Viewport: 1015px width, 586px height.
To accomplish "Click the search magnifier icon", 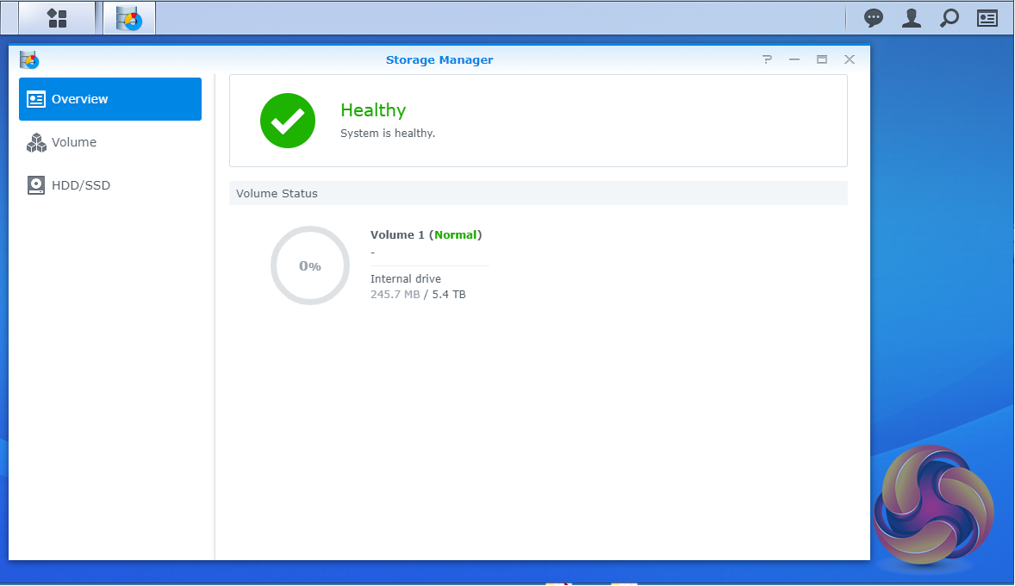I will 949,18.
